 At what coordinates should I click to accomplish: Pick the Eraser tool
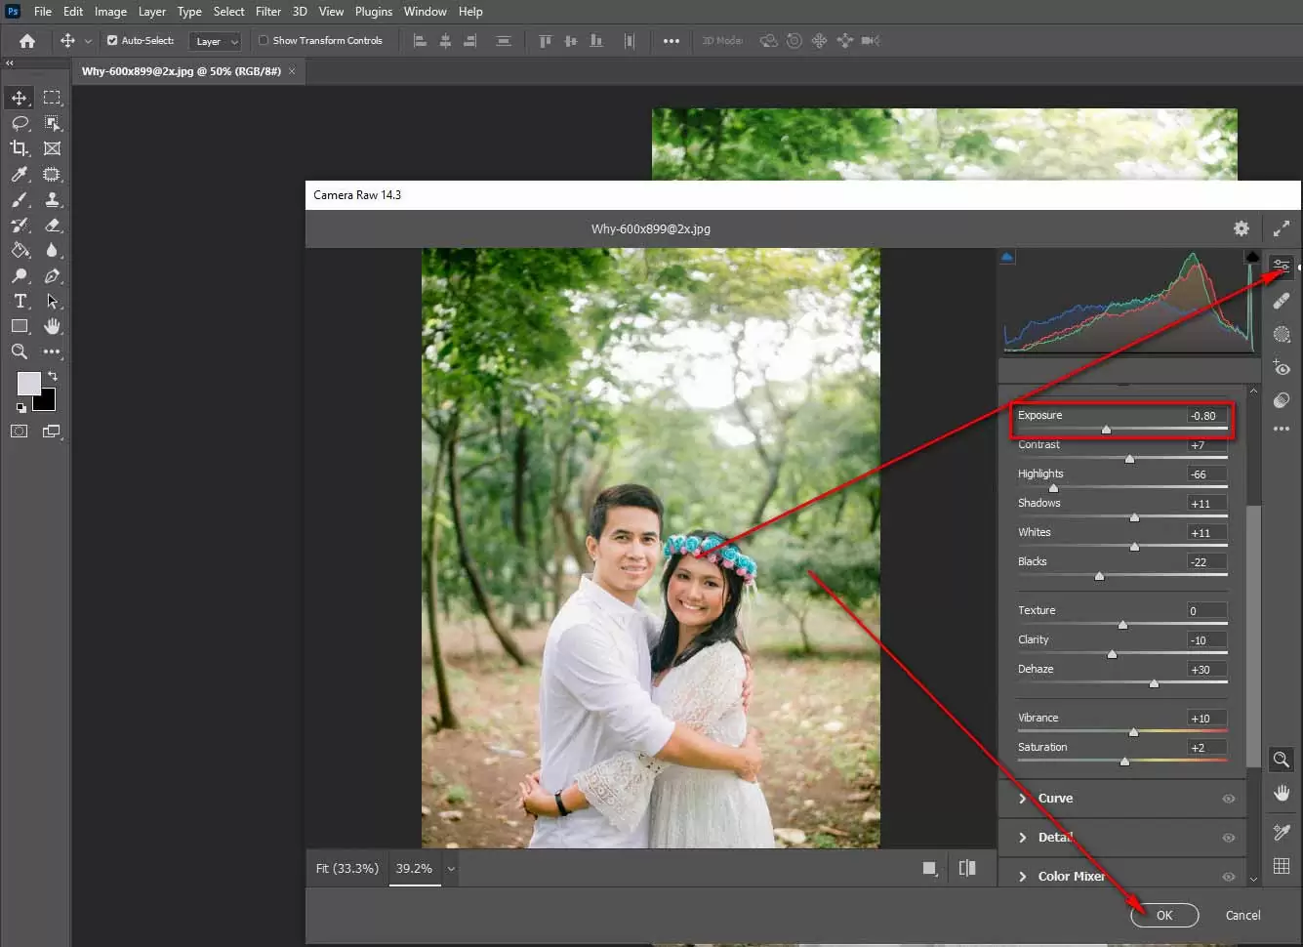click(x=52, y=225)
